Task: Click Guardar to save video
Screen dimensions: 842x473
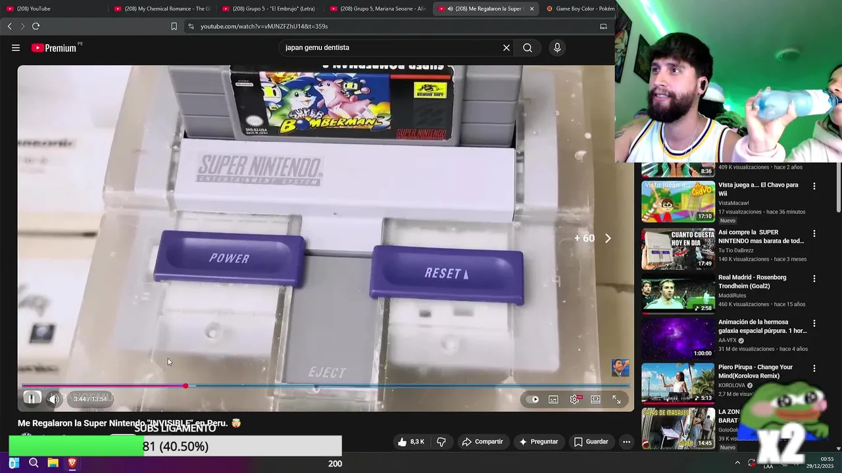Action: (591, 441)
